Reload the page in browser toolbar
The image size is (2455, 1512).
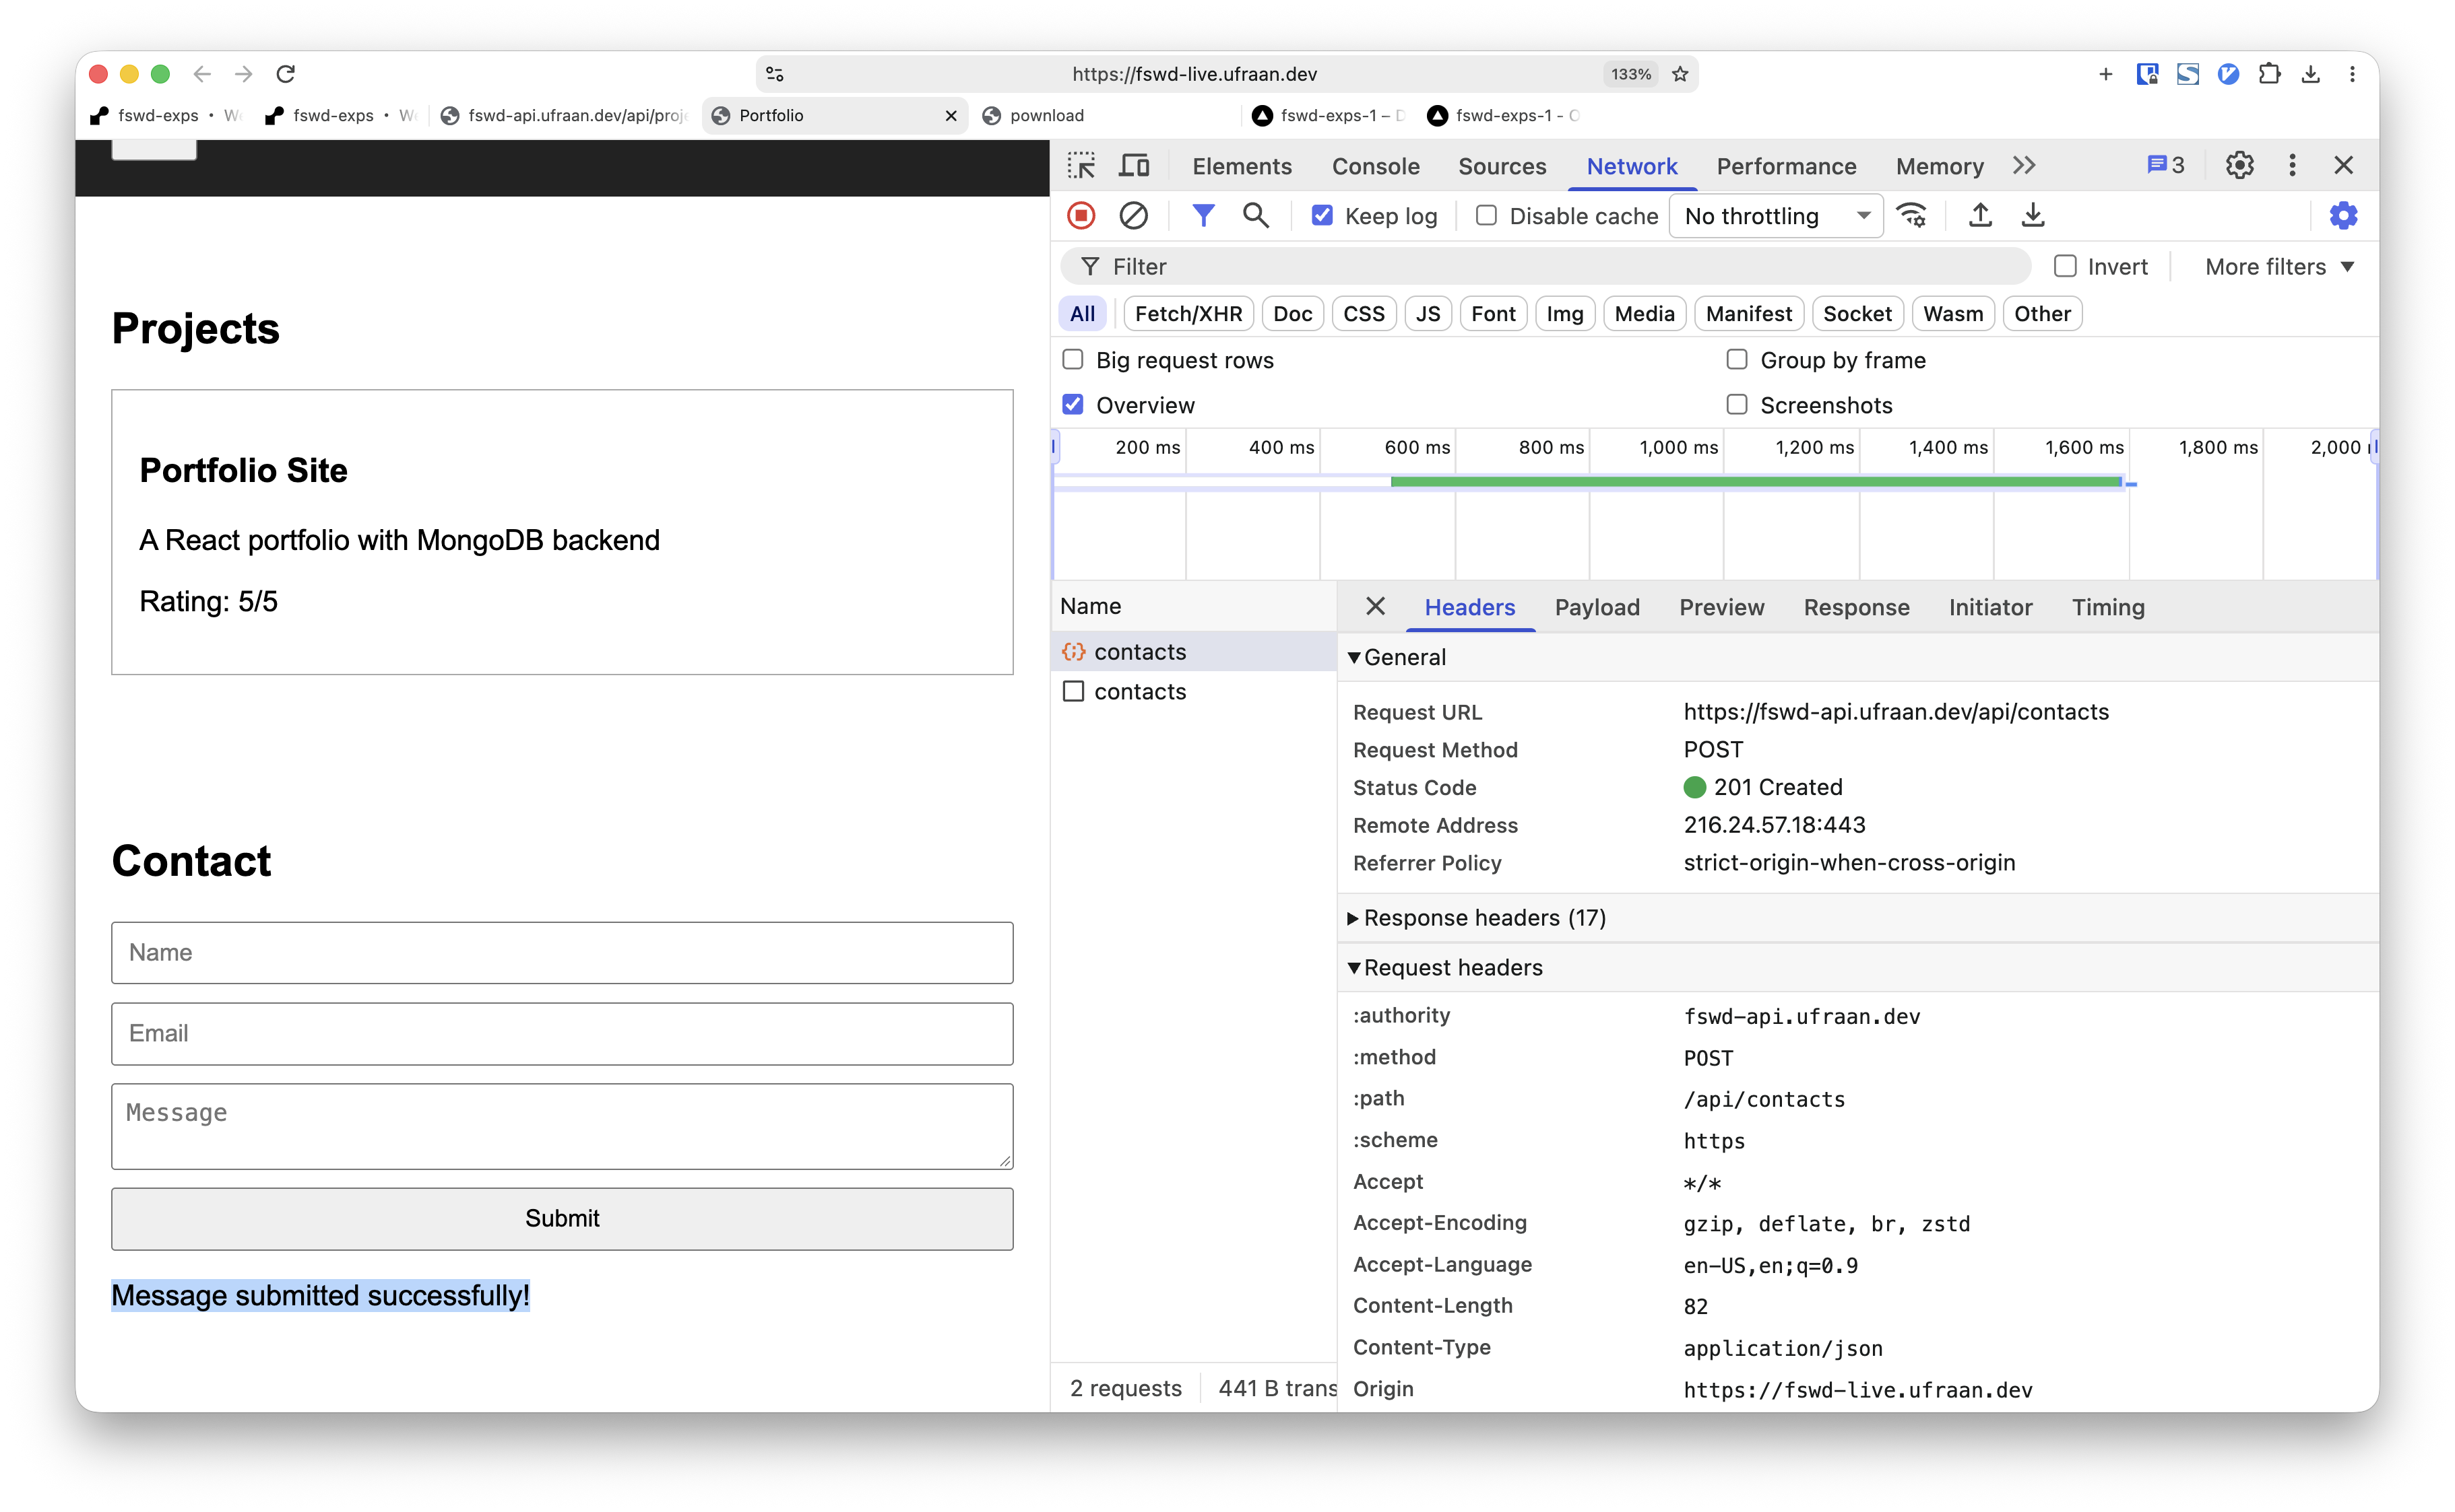tap(285, 74)
